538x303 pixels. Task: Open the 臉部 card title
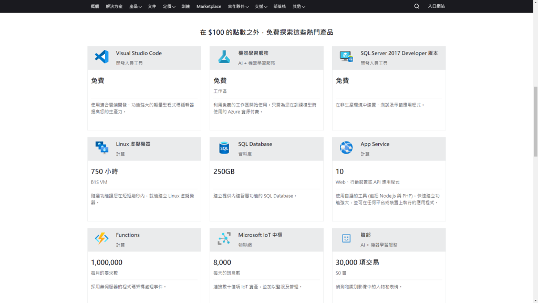coord(366,235)
